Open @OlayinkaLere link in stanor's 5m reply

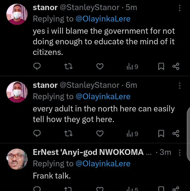tap(103, 19)
